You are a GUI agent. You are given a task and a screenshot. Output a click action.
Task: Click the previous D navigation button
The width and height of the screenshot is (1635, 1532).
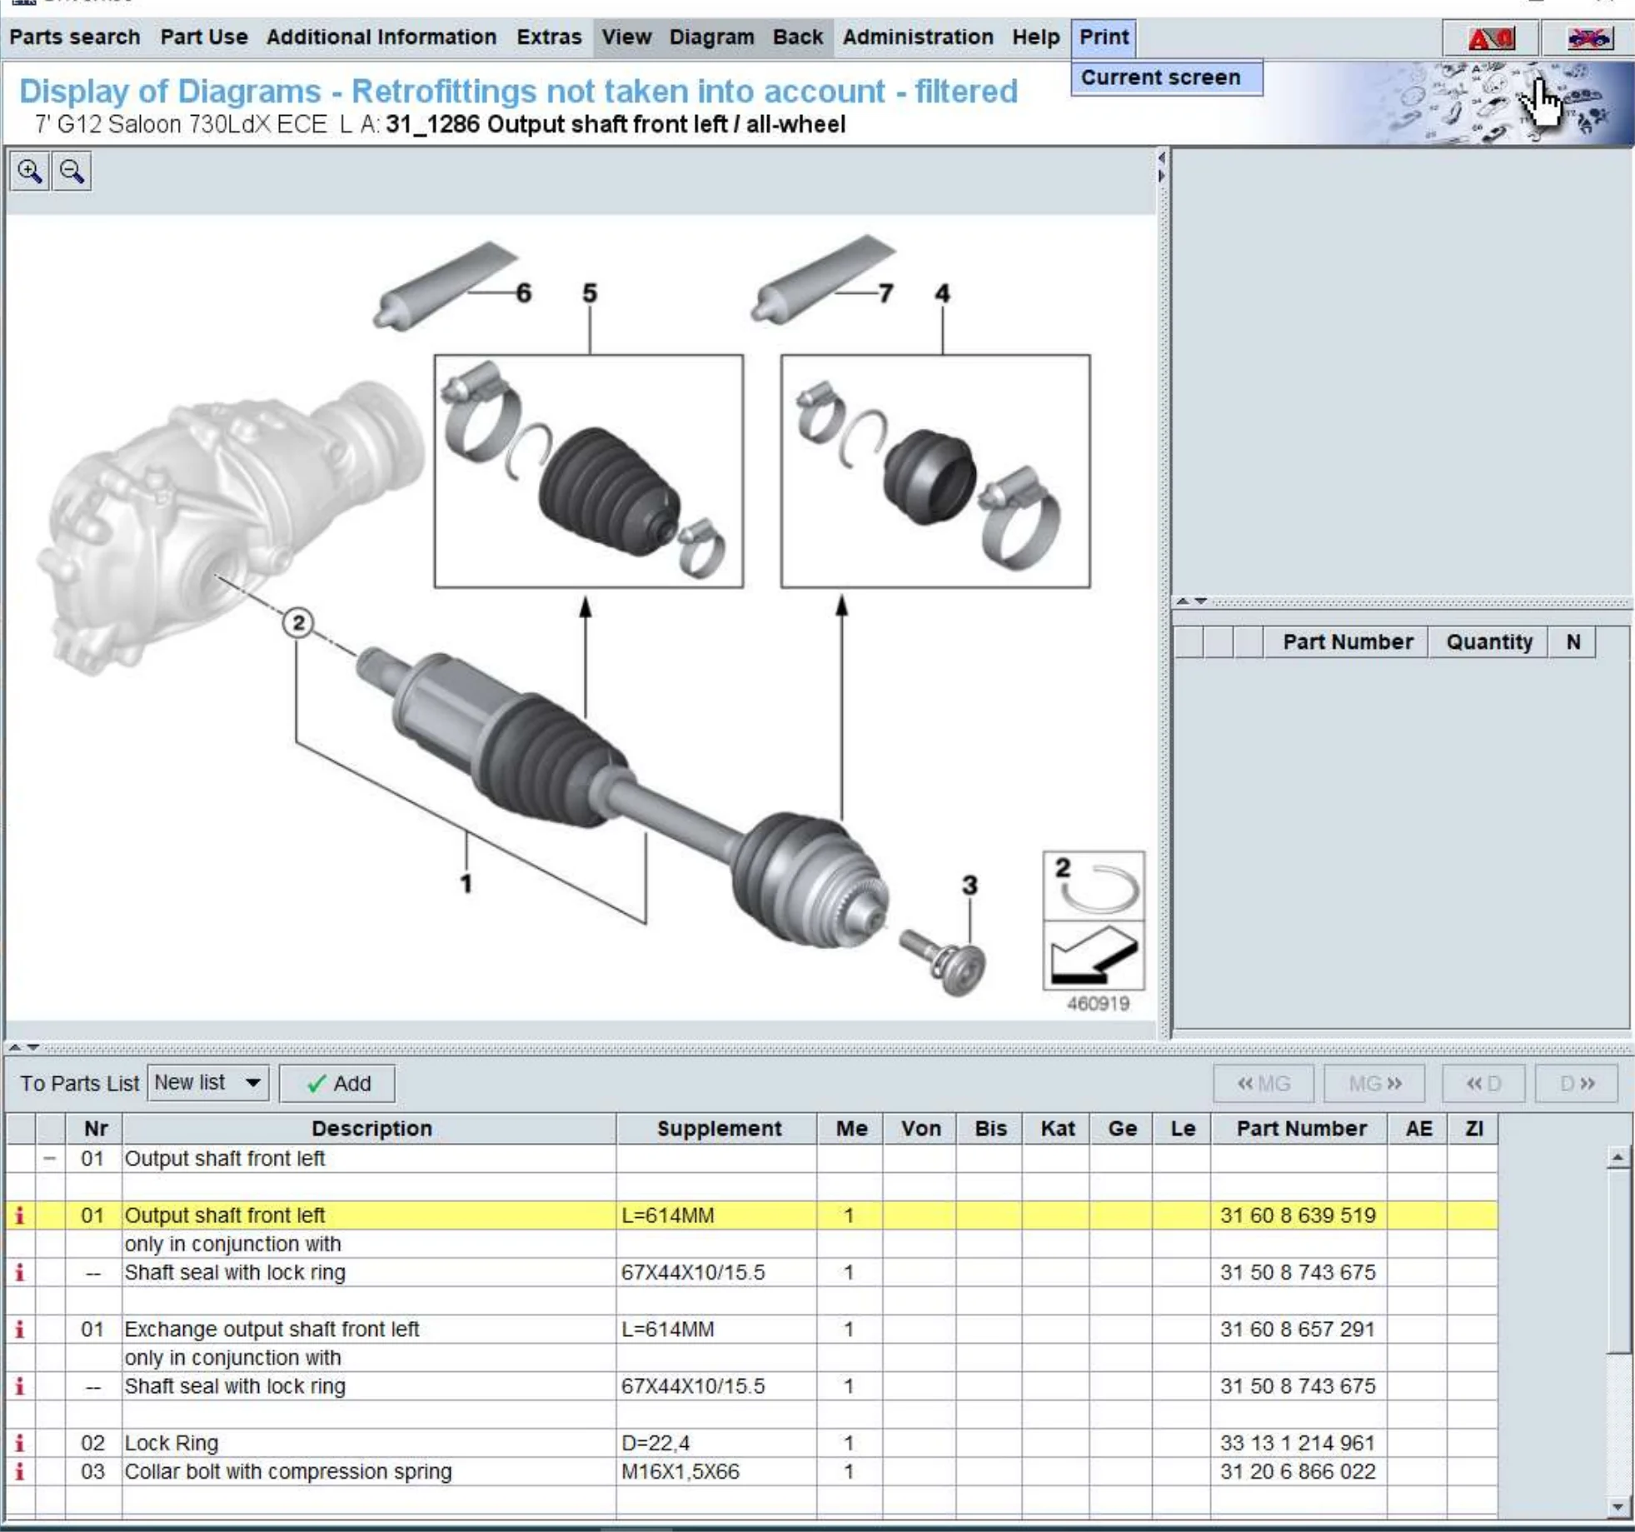click(x=1483, y=1083)
